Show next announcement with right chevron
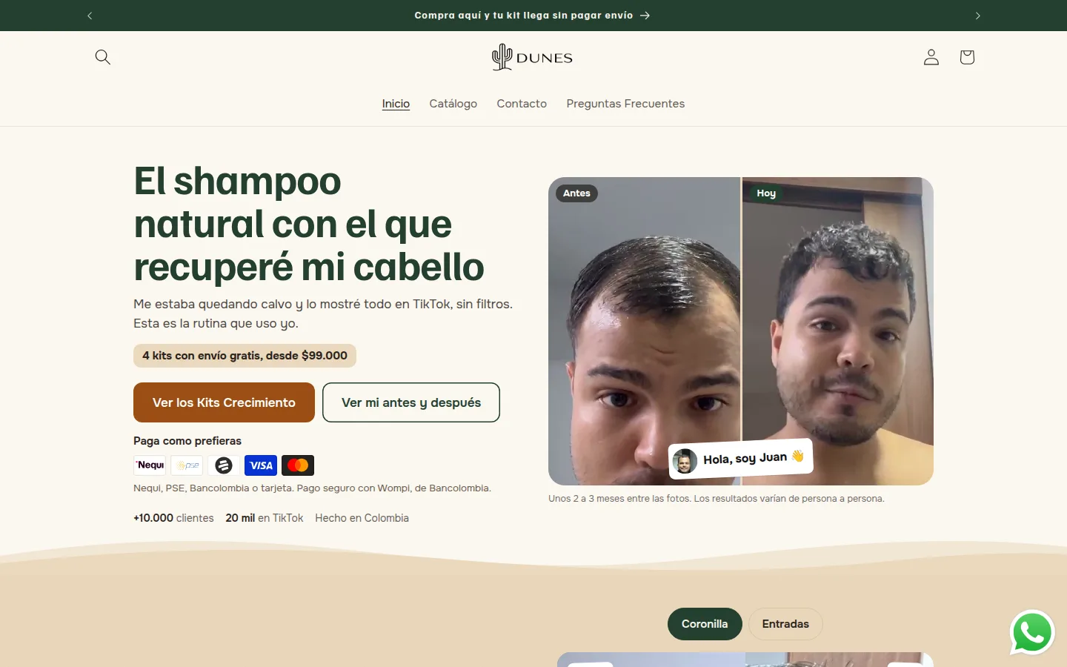 (x=977, y=16)
